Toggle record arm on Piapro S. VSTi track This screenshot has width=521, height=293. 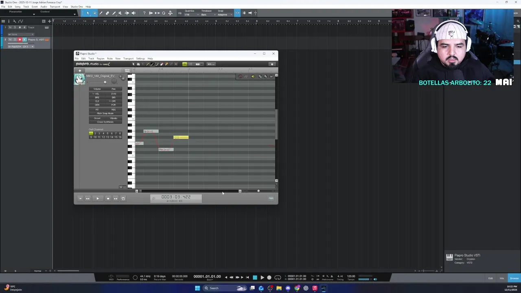[20, 39]
